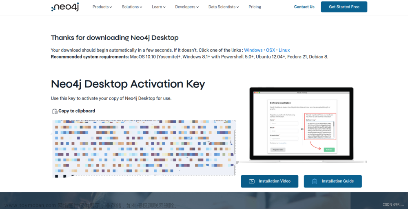Go to the Pricing page
Screen dimensions: 408x209
(x=255, y=7)
